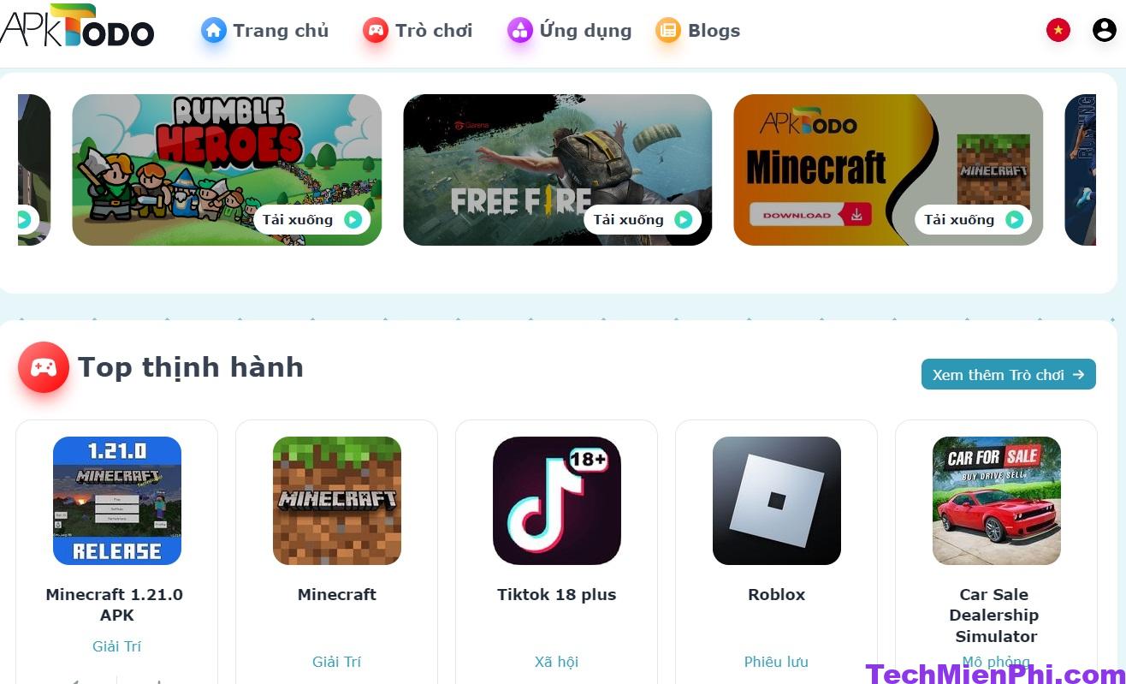Go to the Blogs menu
Viewport: 1126px width, 684px height.
tap(714, 31)
